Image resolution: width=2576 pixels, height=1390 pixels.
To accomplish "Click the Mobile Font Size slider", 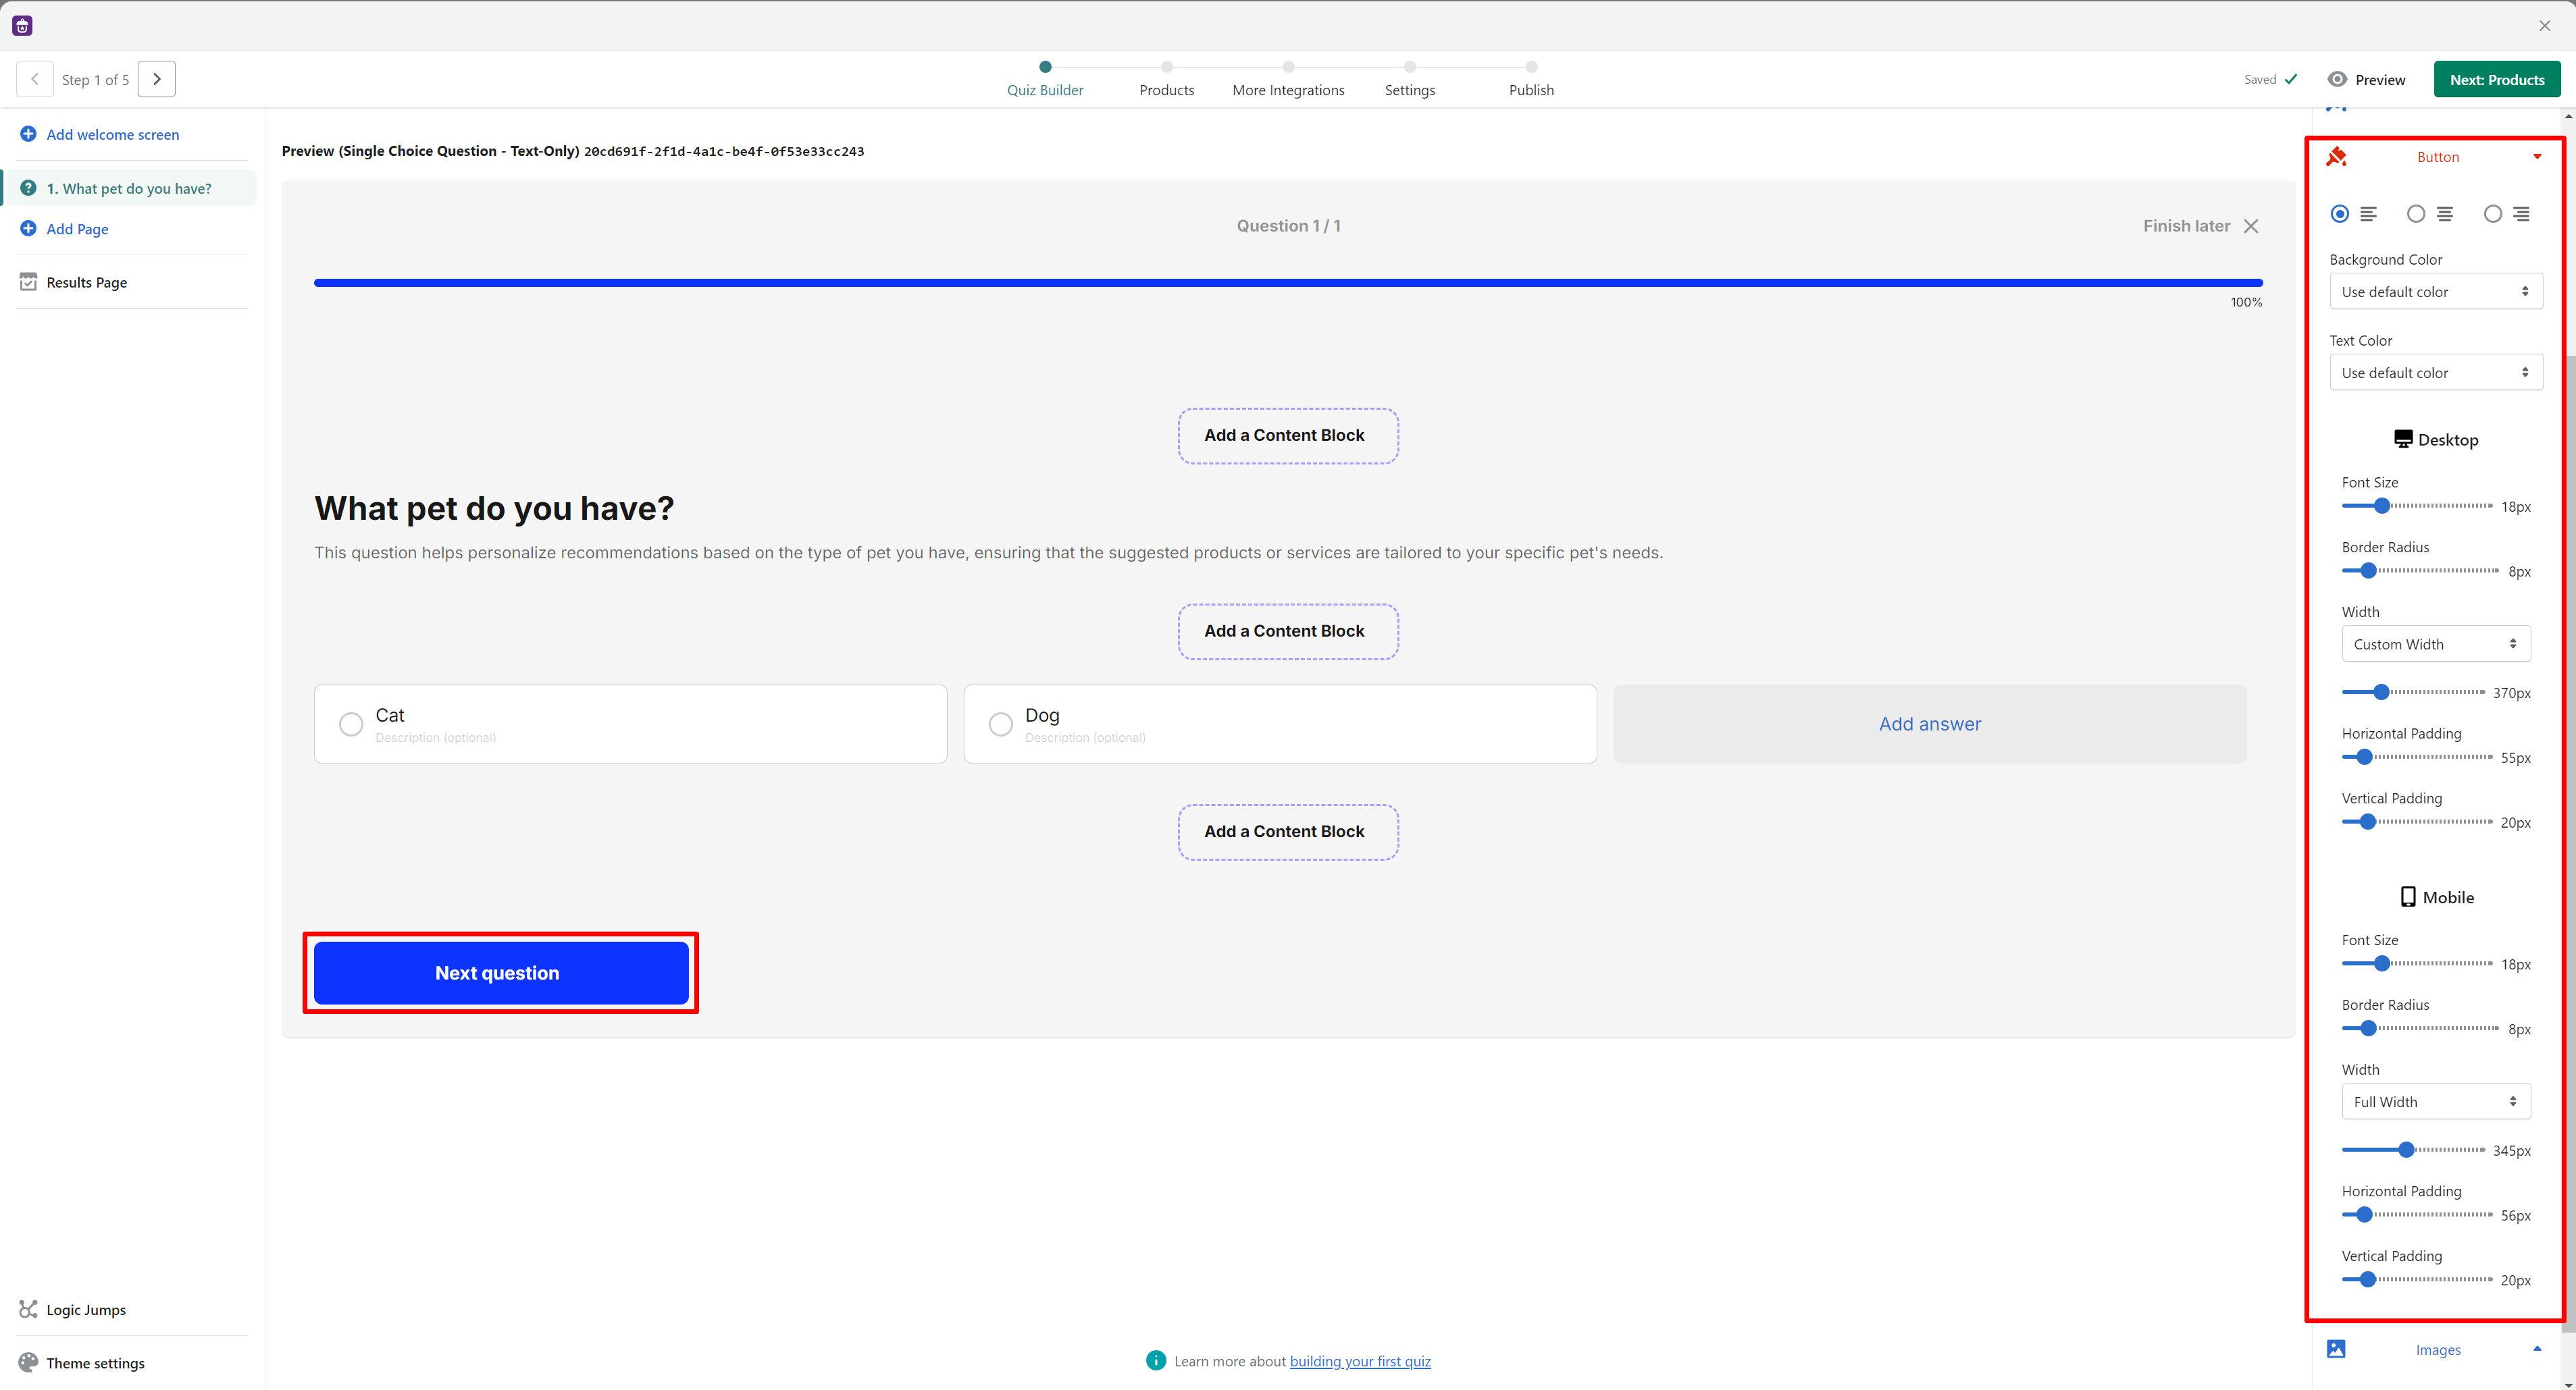I will tap(2417, 963).
